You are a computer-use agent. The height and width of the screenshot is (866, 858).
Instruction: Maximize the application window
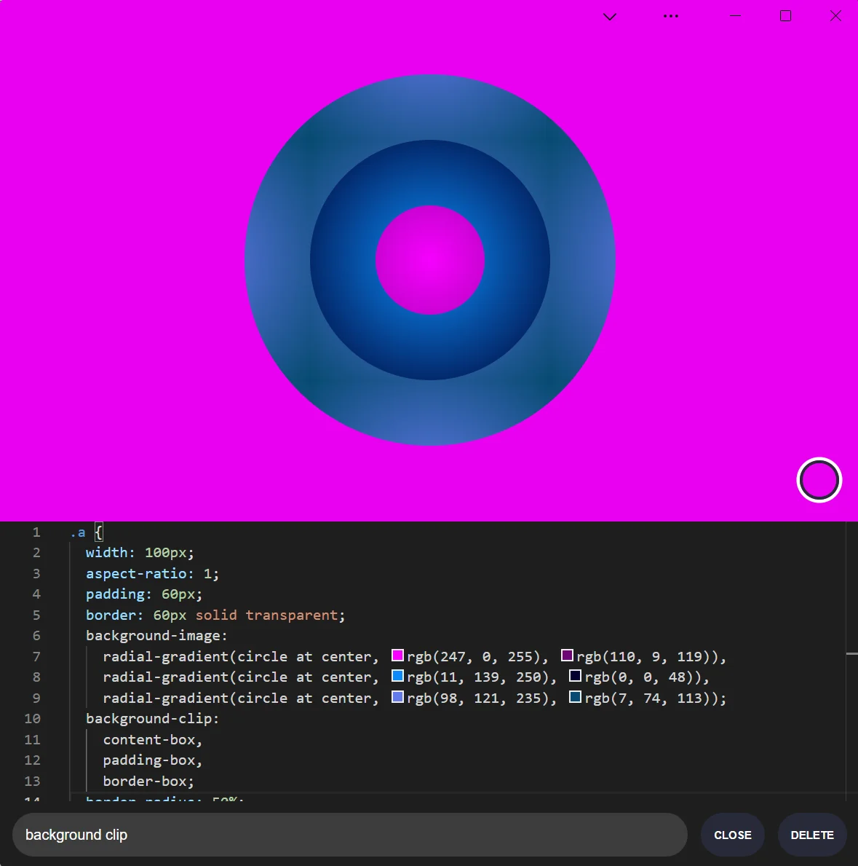785,16
